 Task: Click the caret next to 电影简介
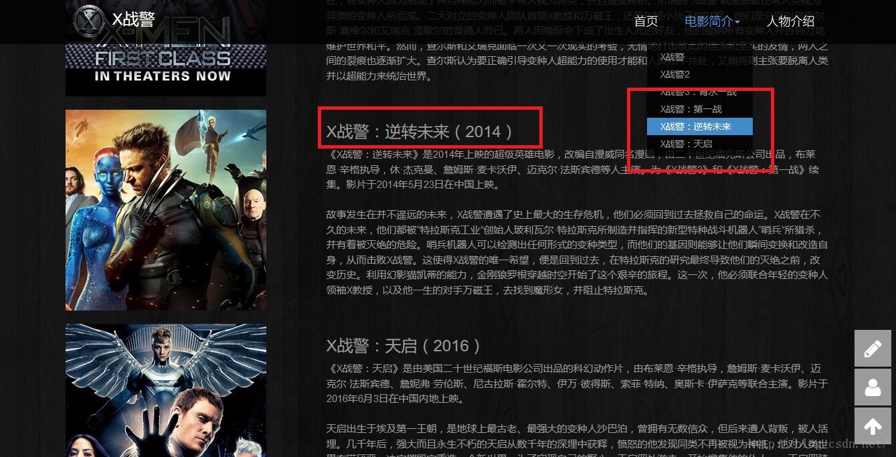(737, 22)
